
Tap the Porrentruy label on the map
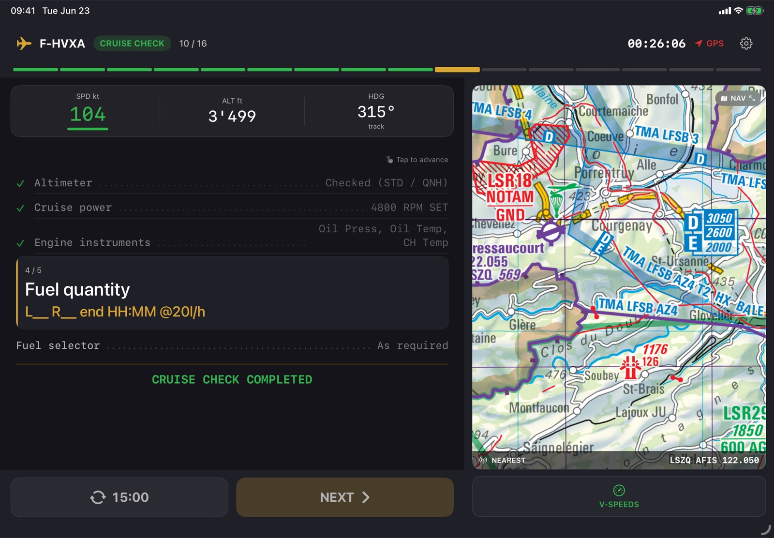point(604,172)
